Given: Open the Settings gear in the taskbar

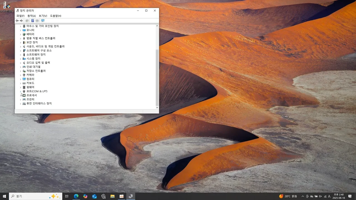Looking at the screenshot, I should tap(103, 196).
